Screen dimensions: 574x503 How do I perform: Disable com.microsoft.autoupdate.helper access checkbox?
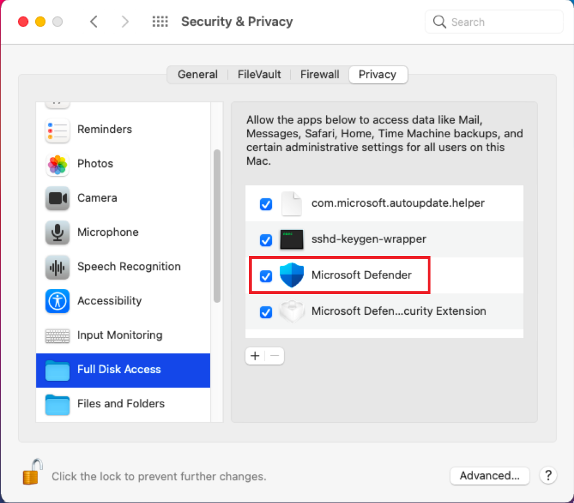(x=266, y=204)
